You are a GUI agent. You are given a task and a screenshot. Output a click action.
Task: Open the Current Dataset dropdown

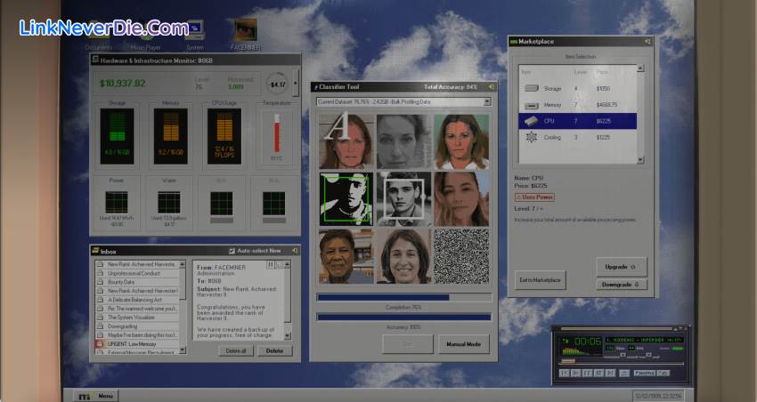click(x=486, y=101)
